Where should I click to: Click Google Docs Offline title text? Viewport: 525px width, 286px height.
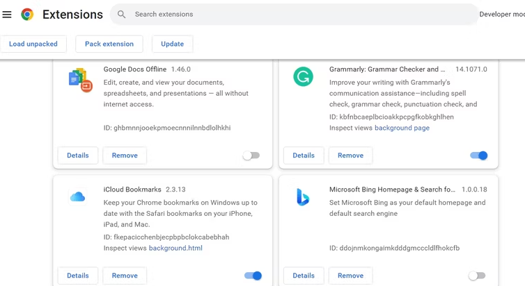click(x=135, y=69)
